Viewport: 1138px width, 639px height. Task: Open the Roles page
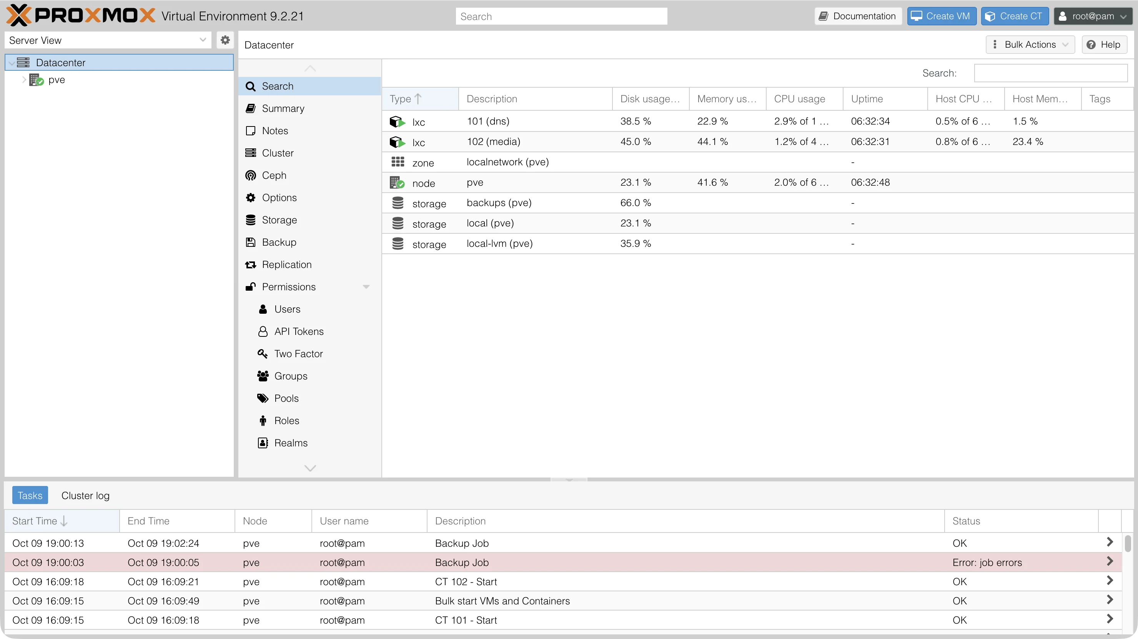[309, 421]
